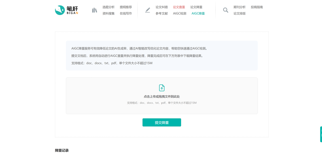Open 在线写作 menu item
This screenshot has width=322, height=164.
[x=126, y=14]
